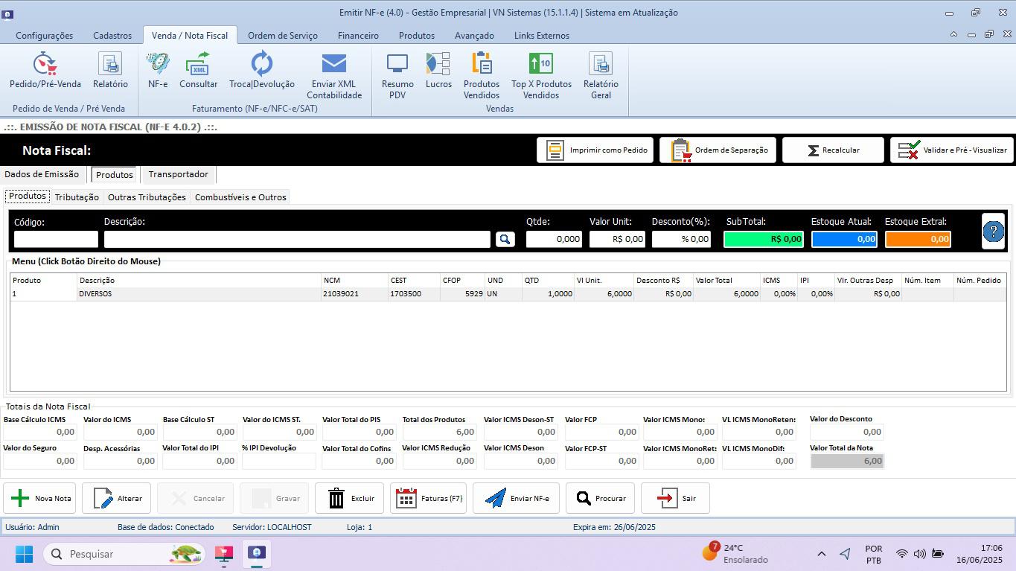Collapse the ribbon with the chevron arrow

tap(953, 35)
